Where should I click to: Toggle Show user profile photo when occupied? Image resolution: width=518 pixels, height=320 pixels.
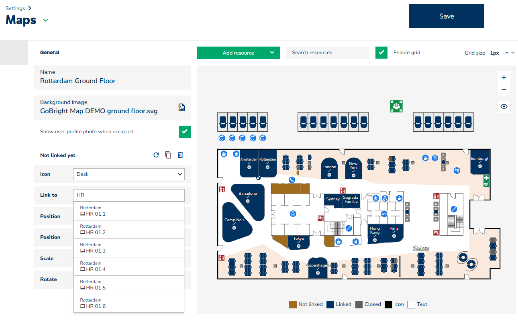[184, 132]
